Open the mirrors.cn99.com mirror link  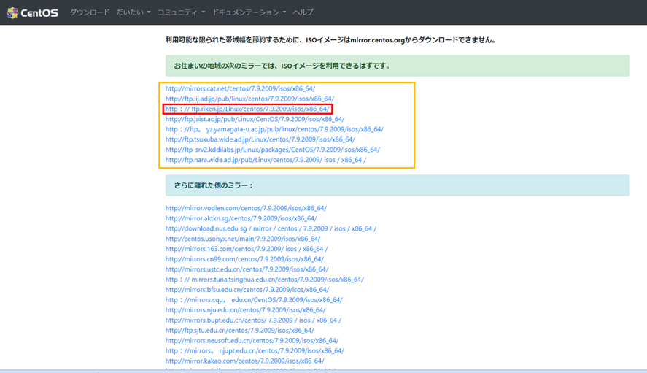244,259
